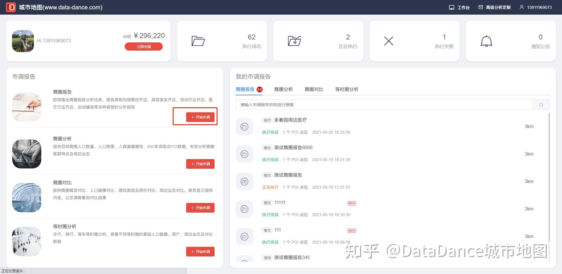562x274 pixels.
Task: Click the notification bell icon
Action: (x=486, y=41)
